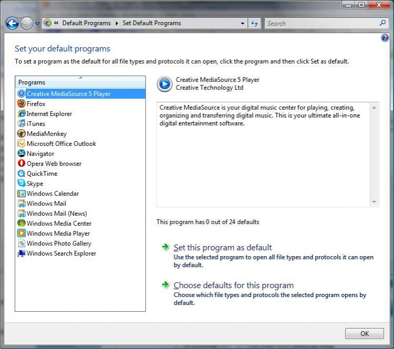Viewport: 394px width, 349px height.
Task: Click the Windows Media Player icon
Action: point(22,233)
